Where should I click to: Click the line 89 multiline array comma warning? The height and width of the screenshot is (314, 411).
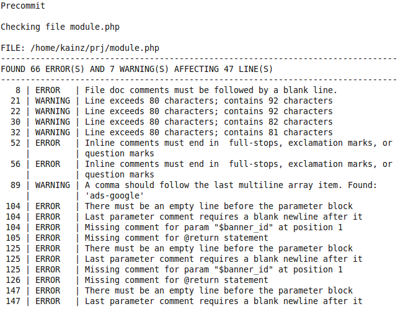pos(231,186)
